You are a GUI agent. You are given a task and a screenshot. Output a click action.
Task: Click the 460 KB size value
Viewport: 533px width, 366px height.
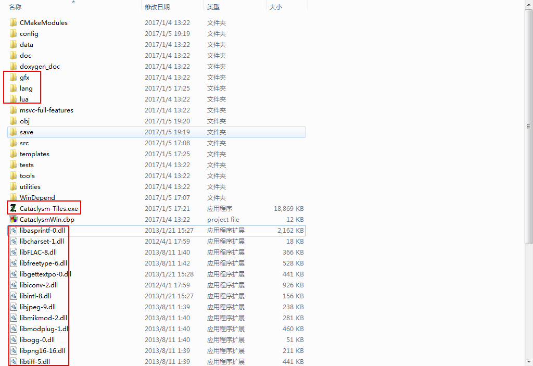click(x=293, y=329)
